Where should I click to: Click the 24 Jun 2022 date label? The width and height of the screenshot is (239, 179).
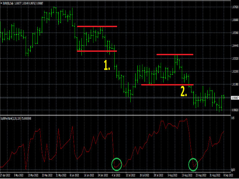pyautogui.click(x=103, y=175)
